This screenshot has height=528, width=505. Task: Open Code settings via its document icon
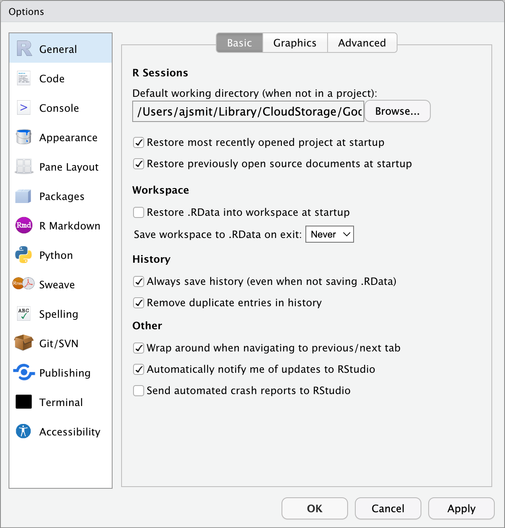tap(24, 78)
